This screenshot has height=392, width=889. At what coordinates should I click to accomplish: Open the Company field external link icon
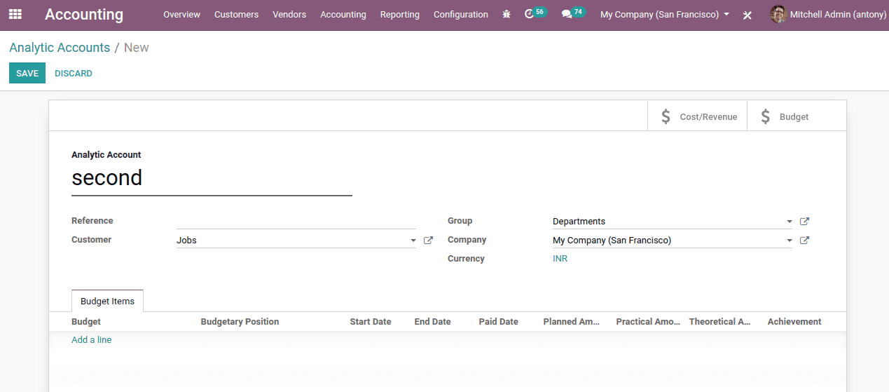click(x=804, y=240)
